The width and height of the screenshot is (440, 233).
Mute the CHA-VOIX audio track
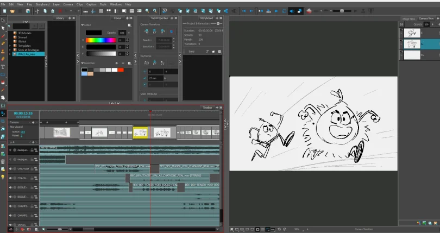pos(10,169)
